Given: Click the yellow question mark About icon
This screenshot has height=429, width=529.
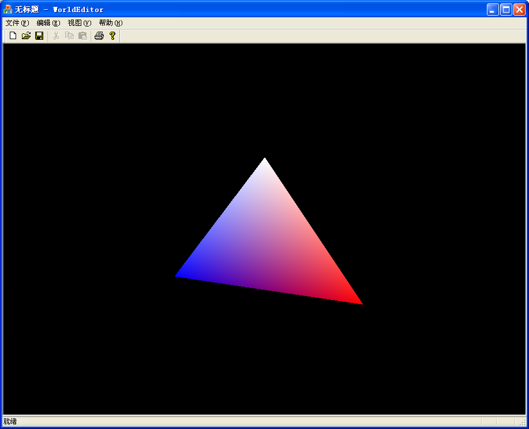Looking at the screenshot, I should click(112, 36).
